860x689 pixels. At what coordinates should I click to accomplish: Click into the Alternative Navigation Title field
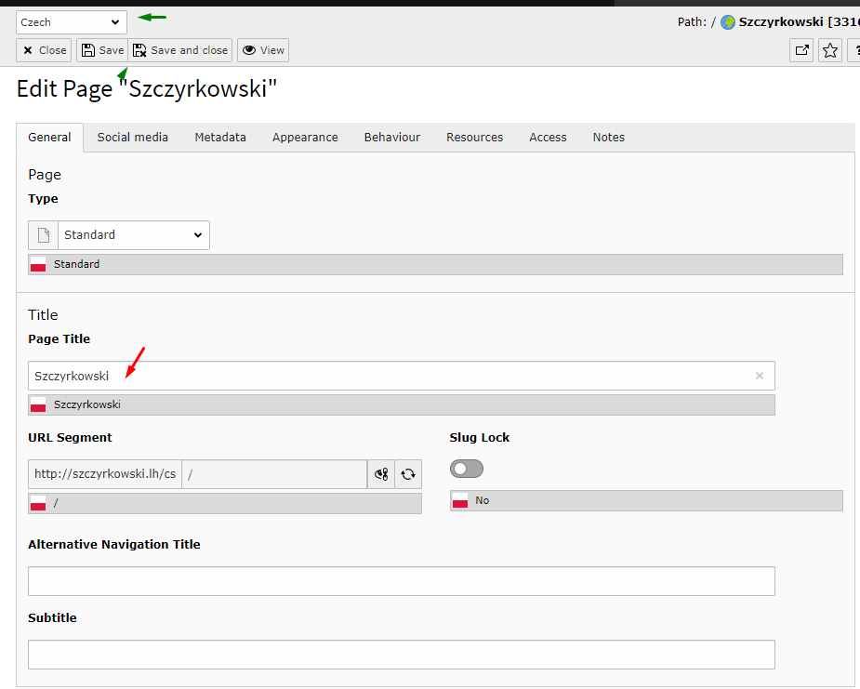point(401,581)
